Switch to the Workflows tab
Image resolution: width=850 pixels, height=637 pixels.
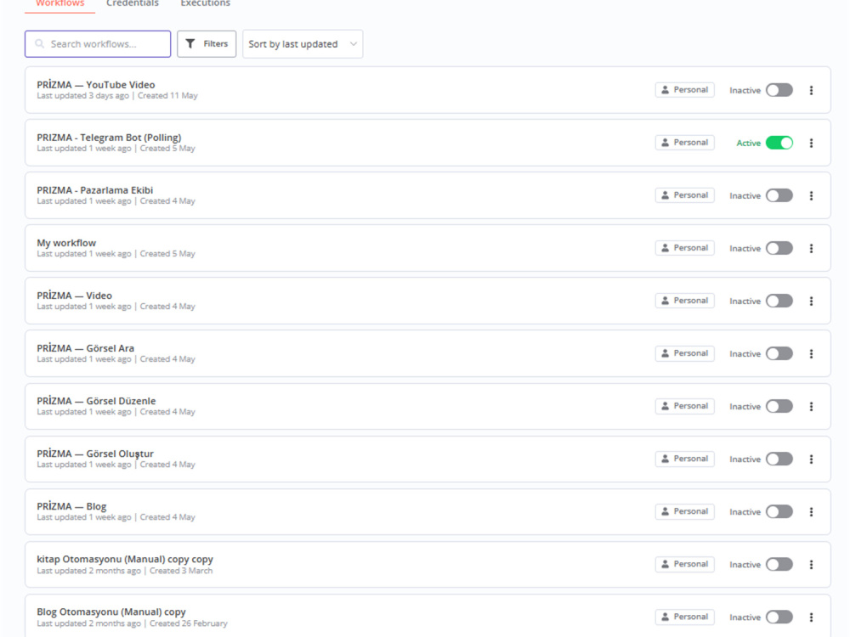[x=60, y=3]
